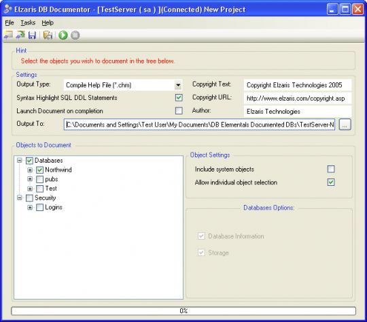The image size is (367, 322).
Task: Collapse the Security tree node
Action: pyautogui.click(x=20, y=198)
